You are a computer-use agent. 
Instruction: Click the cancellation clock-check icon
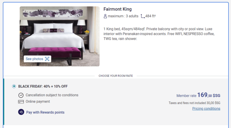(21, 95)
